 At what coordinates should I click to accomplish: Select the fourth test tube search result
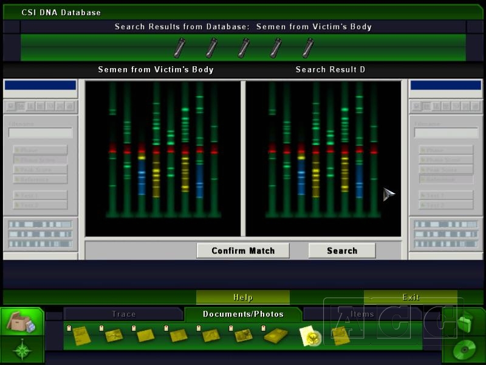pyautogui.click(x=276, y=48)
